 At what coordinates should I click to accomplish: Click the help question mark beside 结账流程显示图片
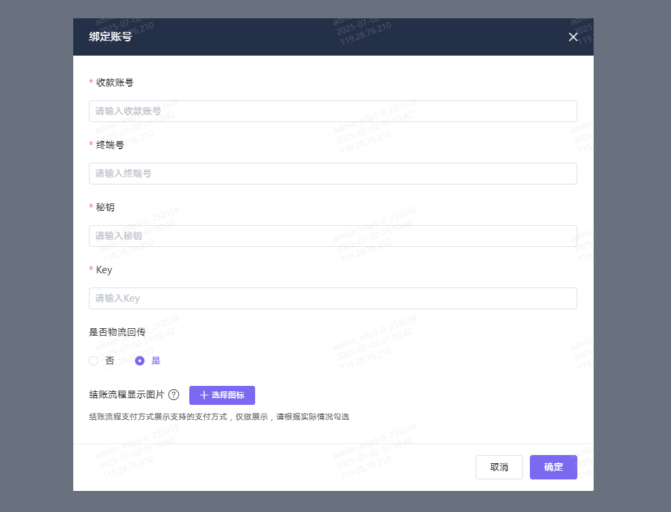coord(174,395)
